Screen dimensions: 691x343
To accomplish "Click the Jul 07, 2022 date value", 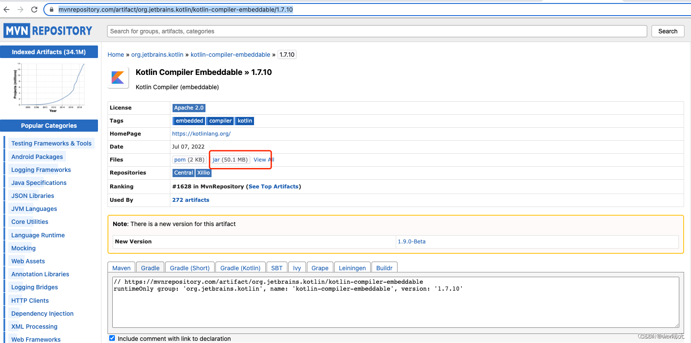I will click(188, 147).
